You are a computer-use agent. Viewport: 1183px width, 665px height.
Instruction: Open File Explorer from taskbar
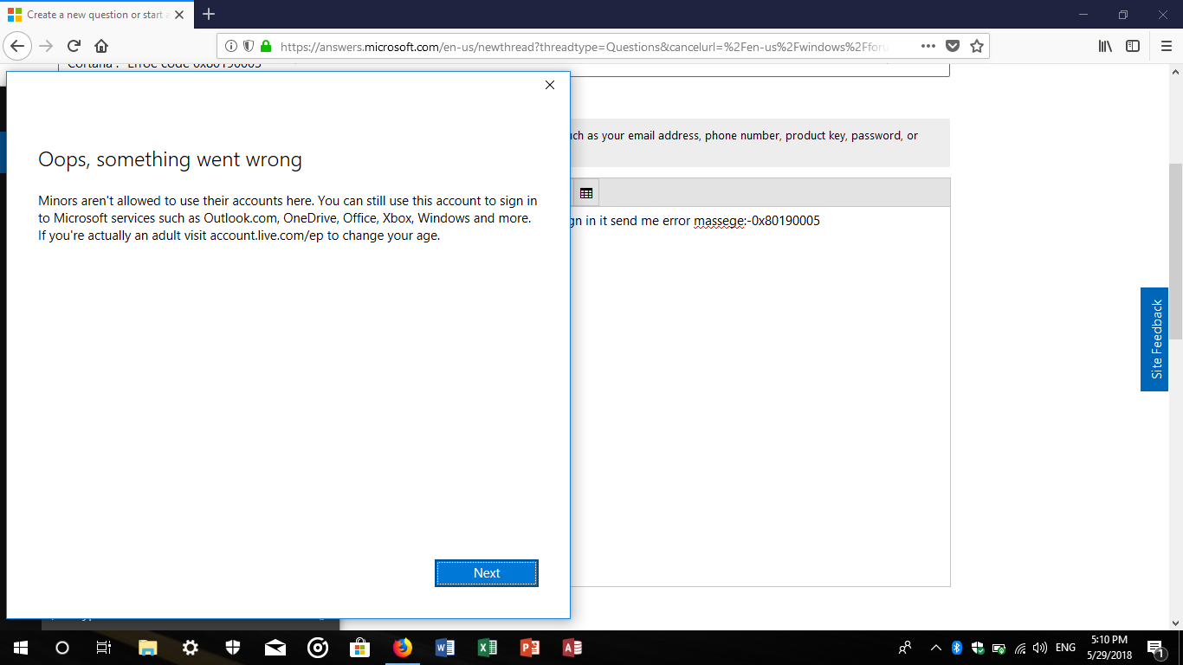click(148, 648)
